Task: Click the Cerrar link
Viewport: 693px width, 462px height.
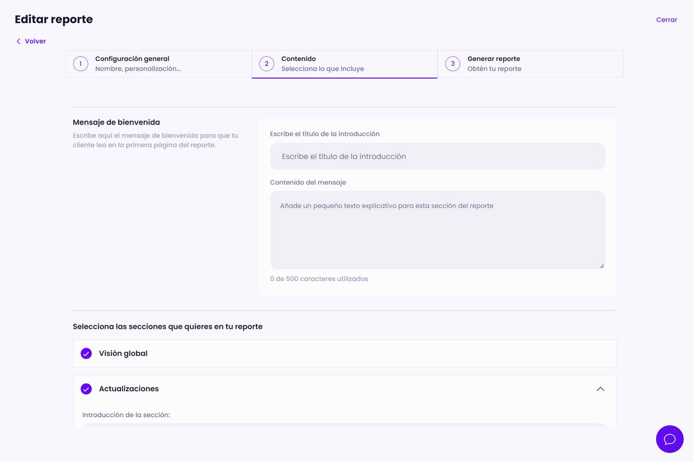Action: coord(667,20)
